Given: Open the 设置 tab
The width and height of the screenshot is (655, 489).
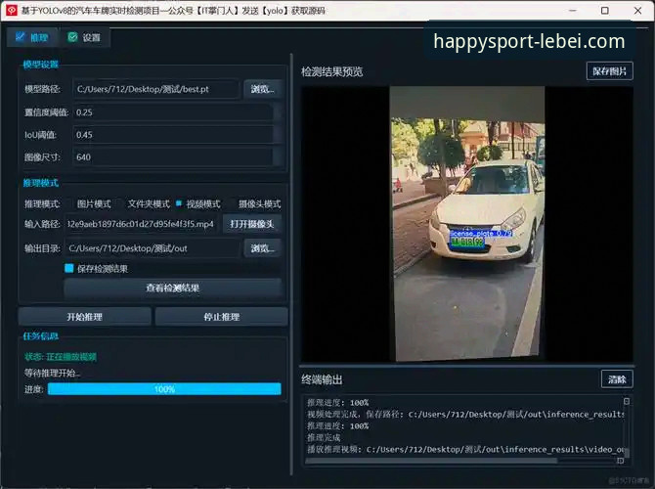Looking at the screenshot, I should coord(84,37).
